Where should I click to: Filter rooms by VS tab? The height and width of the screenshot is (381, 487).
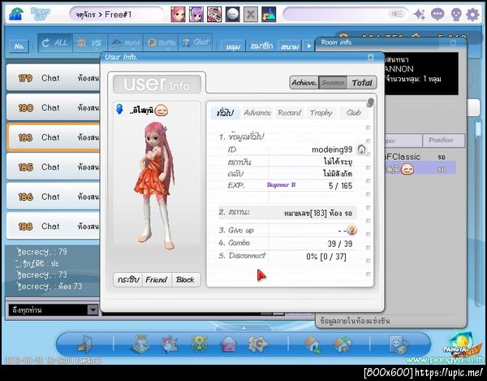[x=90, y=43]
